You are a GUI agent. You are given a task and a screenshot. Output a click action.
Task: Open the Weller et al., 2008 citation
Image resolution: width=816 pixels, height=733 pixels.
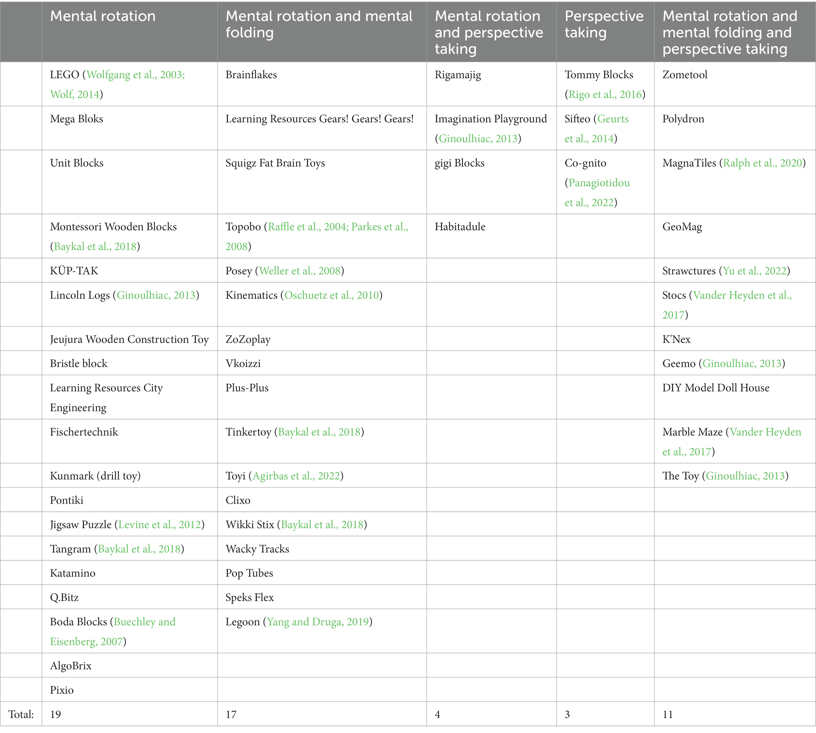click(300, 271)
